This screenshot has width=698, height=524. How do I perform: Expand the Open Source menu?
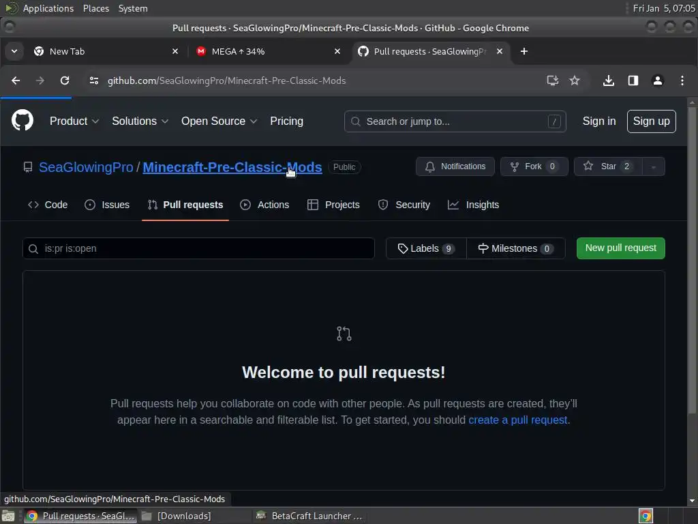219,121
